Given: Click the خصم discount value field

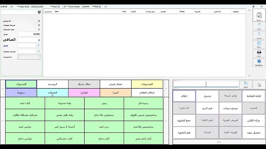Looking at the screenshot, I should 29,34.
